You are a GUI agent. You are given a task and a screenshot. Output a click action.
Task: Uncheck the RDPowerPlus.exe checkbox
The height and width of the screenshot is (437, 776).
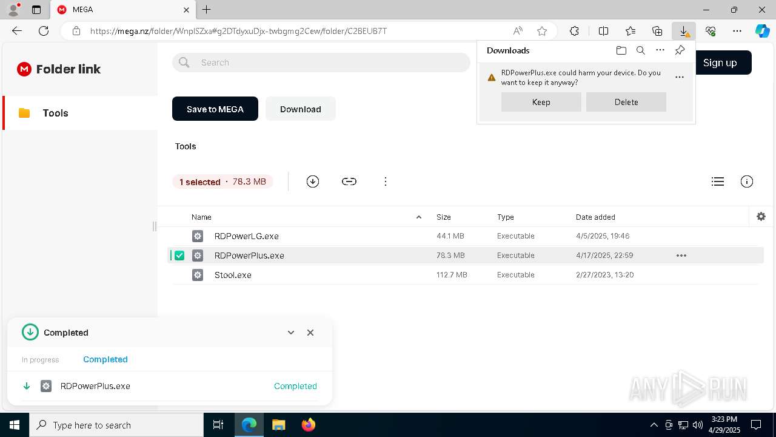coord(179,256)
